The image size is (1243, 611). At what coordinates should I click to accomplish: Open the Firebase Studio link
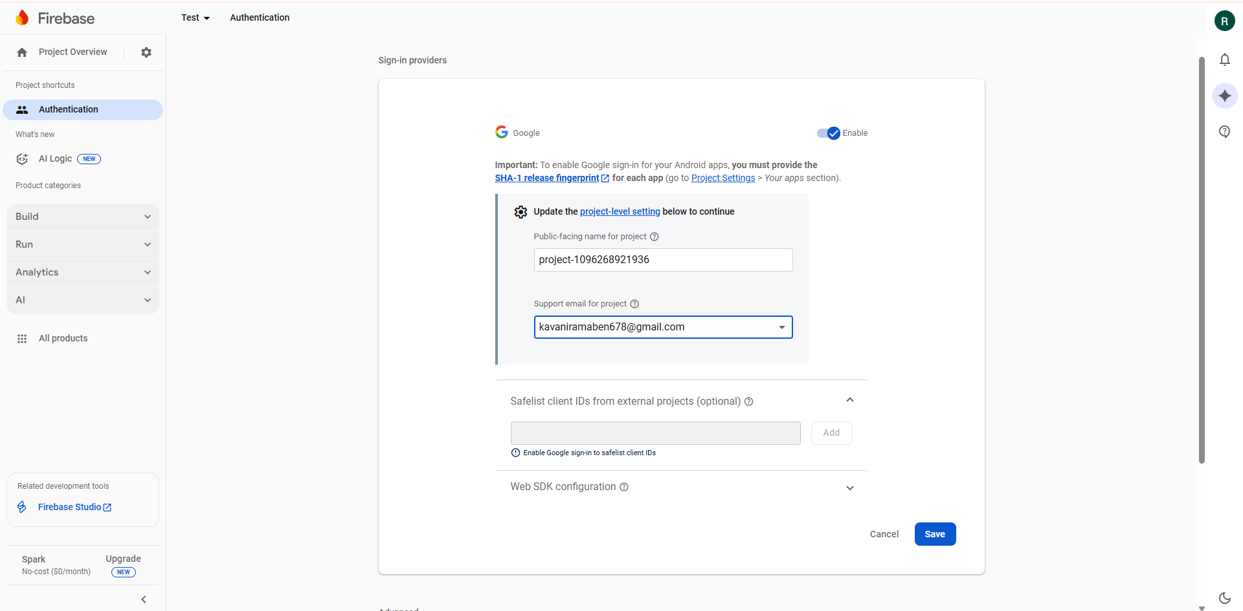tap(74, 507)
